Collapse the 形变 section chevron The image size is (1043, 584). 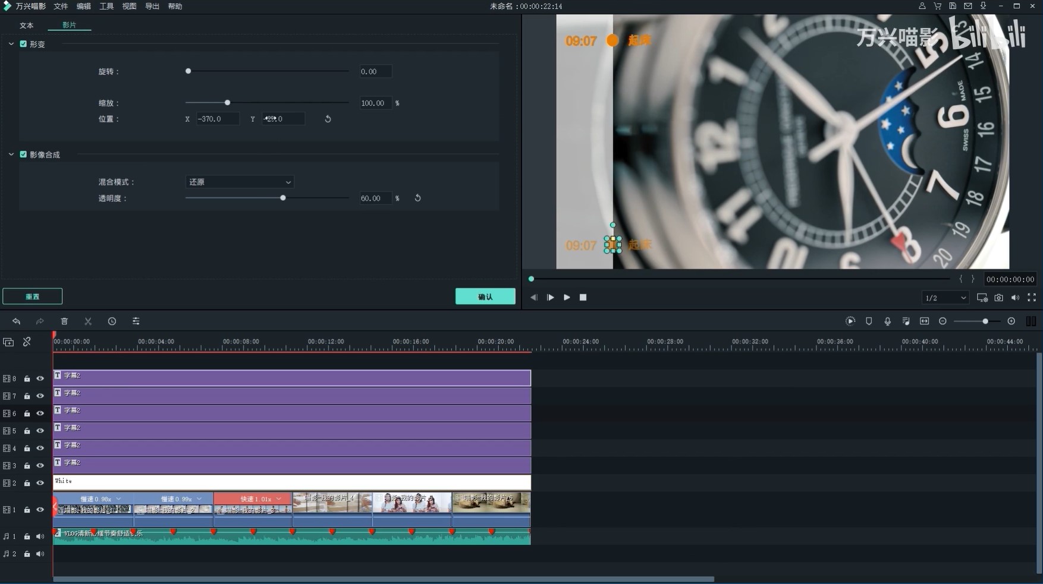[11, 44]
